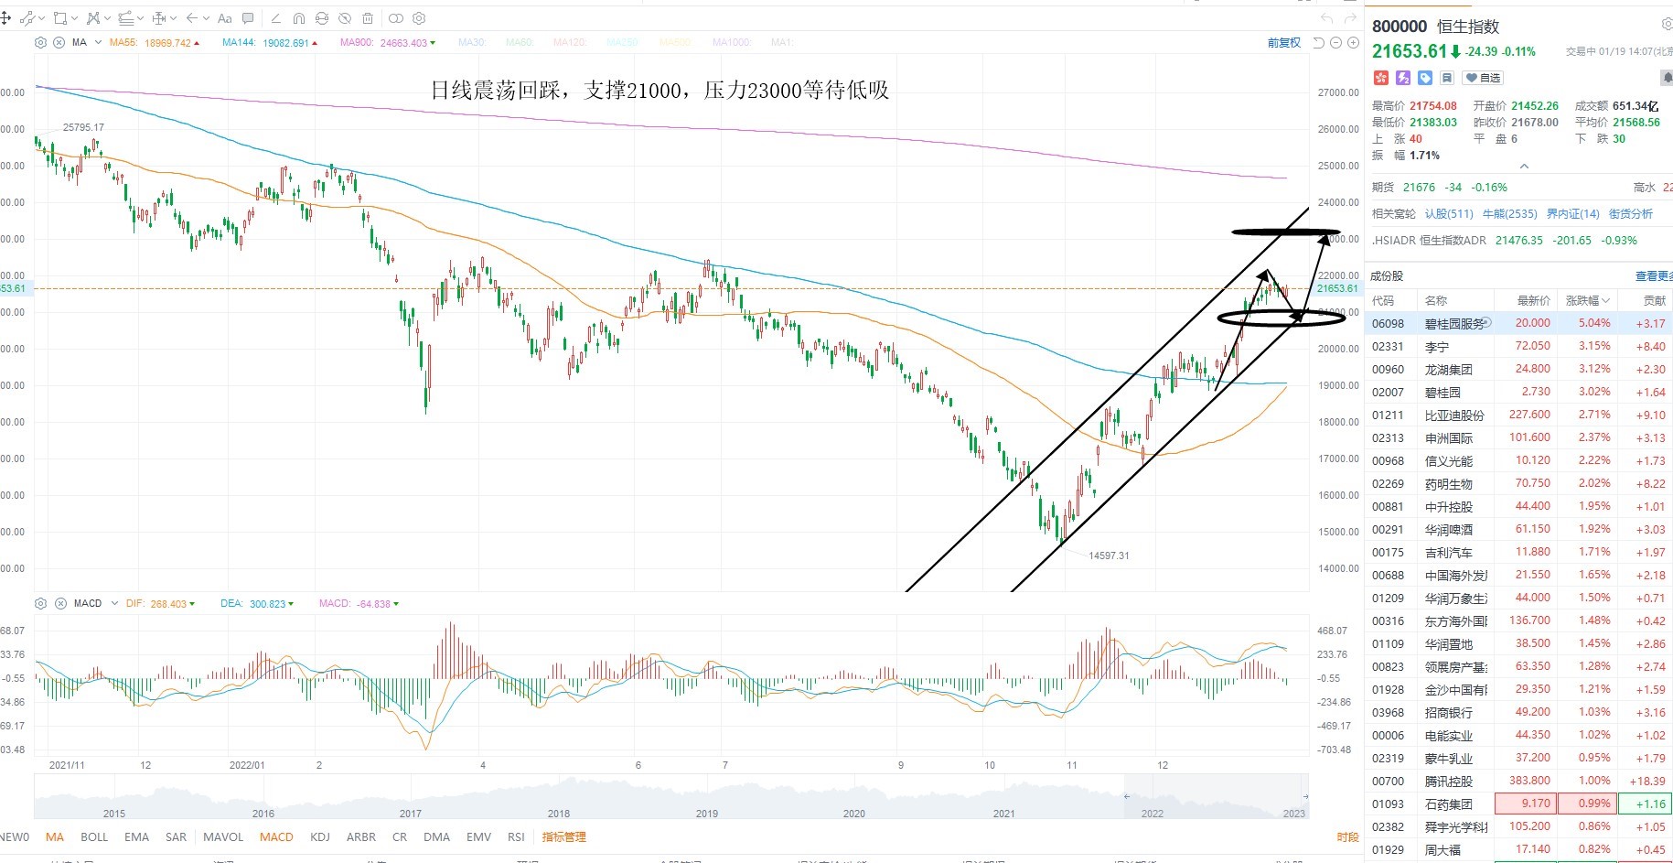Screen dimensions: 1673x863
Task: Select the KDJ indicator tab
Action: (320, 837)
